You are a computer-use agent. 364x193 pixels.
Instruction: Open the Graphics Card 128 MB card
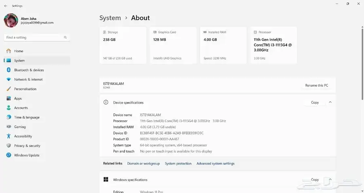point(173,45)
